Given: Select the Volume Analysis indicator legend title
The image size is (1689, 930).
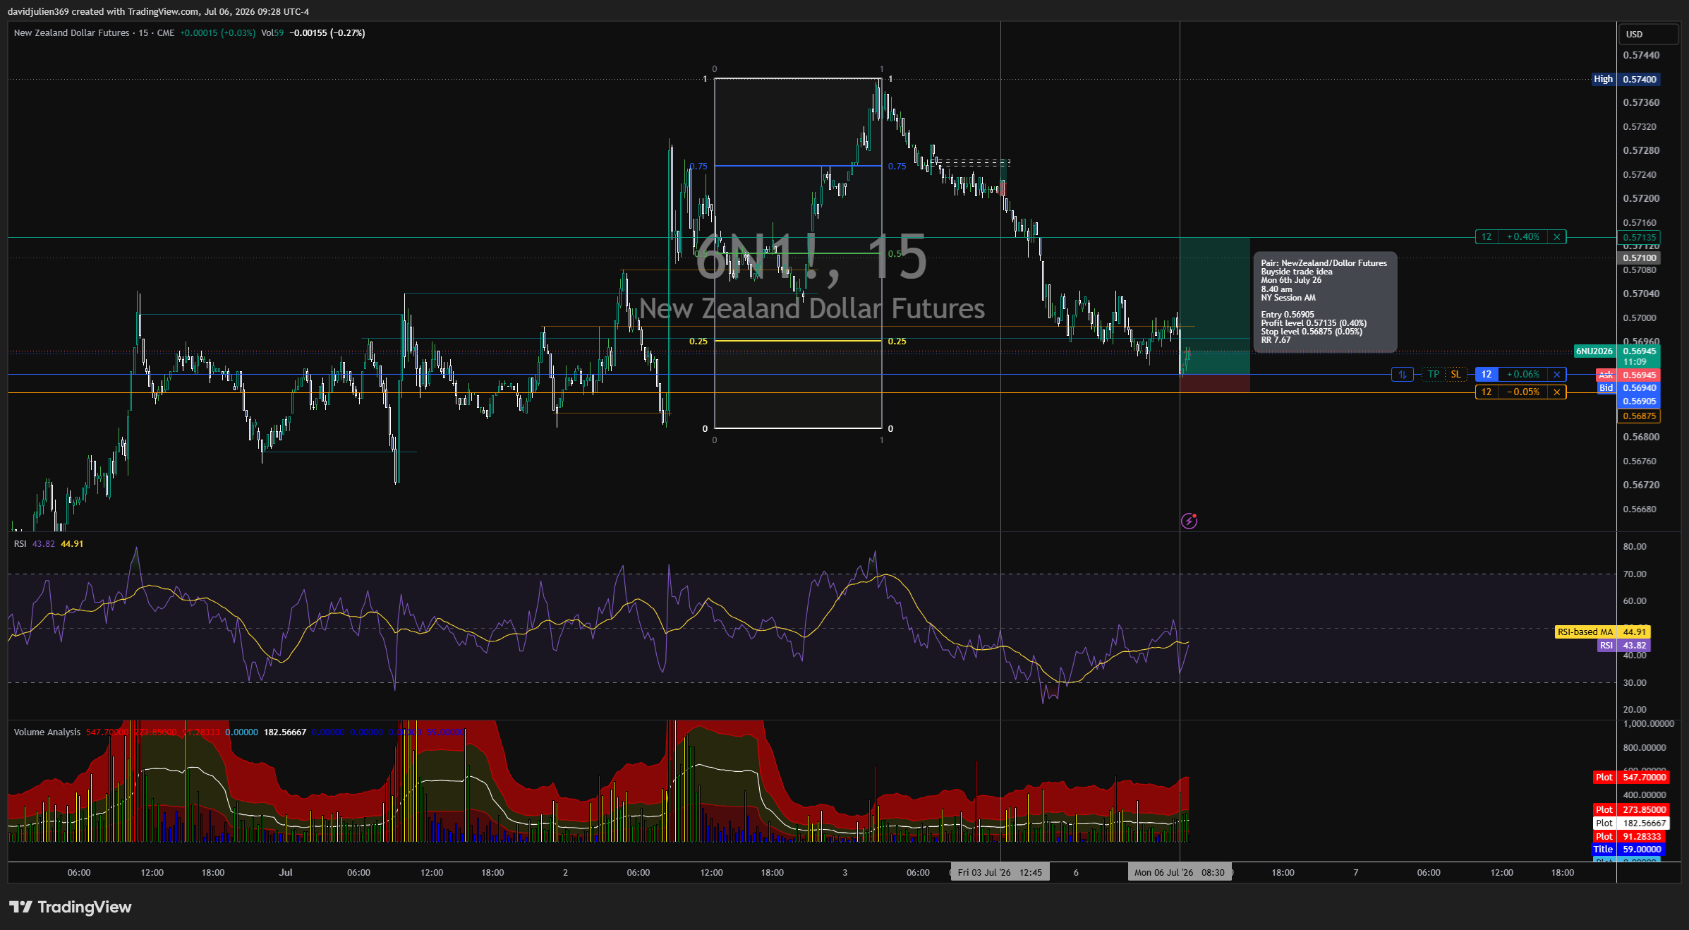Looking at the screenshot, I should [47, 732].
